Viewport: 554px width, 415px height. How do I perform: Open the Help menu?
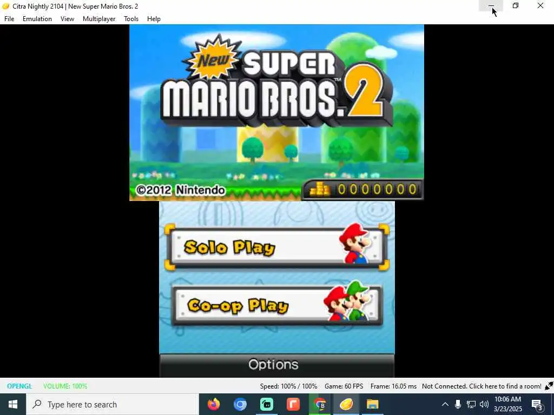click(154, 19)
